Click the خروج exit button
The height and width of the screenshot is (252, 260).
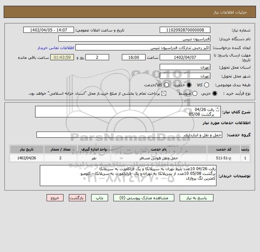[x=55, y=198]
